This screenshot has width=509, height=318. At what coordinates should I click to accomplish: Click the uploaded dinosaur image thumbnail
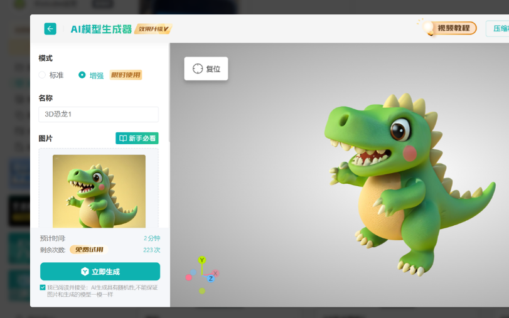click(99, 191)
